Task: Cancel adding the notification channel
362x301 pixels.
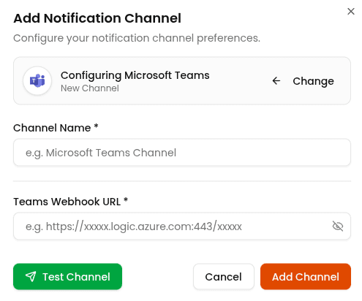Action: [224, 276]
